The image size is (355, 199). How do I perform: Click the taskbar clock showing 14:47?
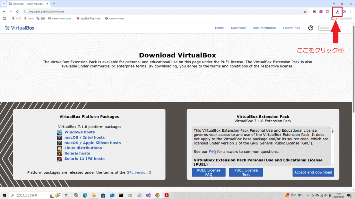(x=339, y=196)
